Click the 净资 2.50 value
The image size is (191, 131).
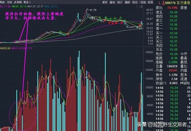174,79
